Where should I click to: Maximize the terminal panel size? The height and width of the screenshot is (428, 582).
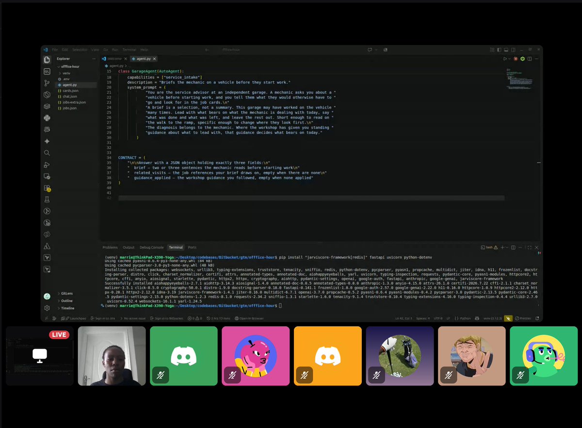529,247
